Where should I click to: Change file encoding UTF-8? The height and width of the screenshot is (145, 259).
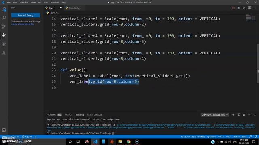(221, 137)
